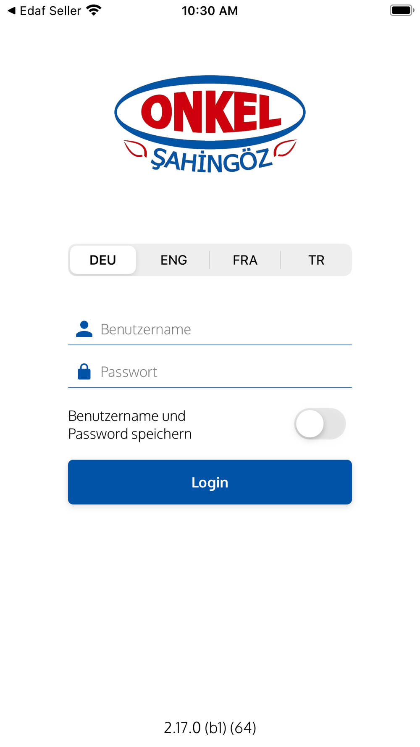Tap the Wi-Fi status icon
The width and height of the screenshot is (420, 747).
[x=94, y=10]
